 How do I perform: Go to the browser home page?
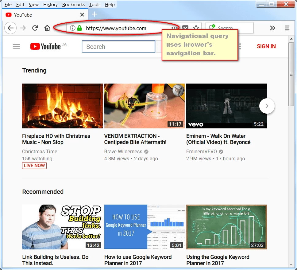47,28
